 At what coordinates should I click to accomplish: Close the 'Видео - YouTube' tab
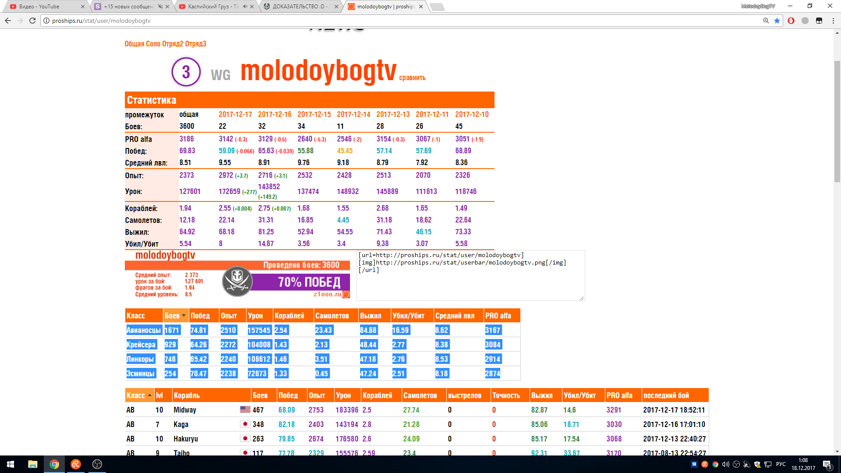coord(83,7)
